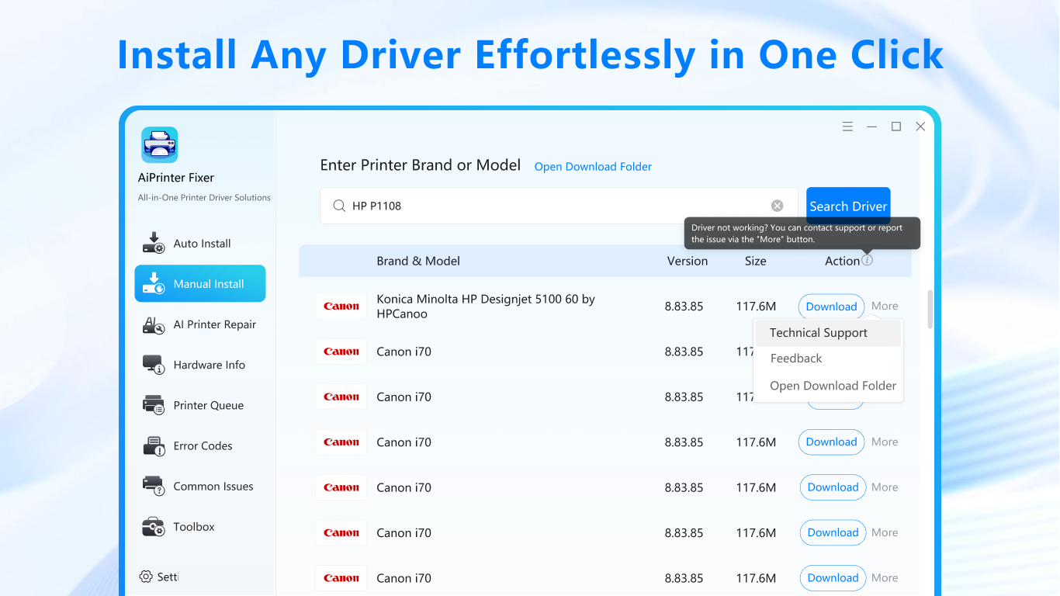Image resolution: width=1060 pixels, height=596 pixels.
Task: Click the Printer Queue icon
Action: [154, 405]
